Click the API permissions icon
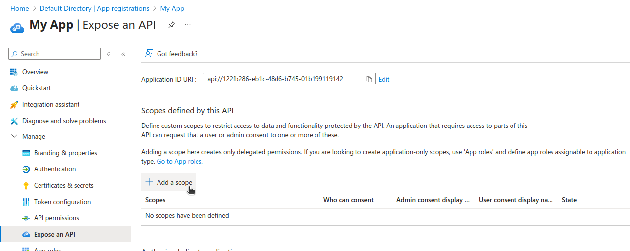Screen dimensions: 630x251 26,218
